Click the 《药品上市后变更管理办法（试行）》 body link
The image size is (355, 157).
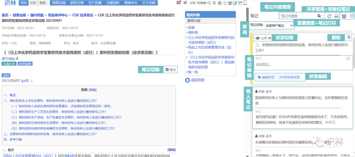(x=30, y=156)
